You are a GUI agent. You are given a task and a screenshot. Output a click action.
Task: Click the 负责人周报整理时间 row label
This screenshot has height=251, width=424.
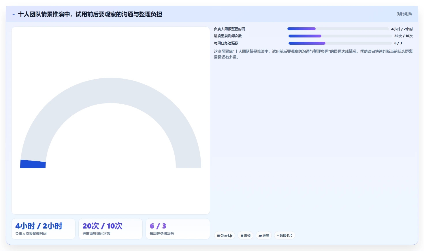[229, 29]
